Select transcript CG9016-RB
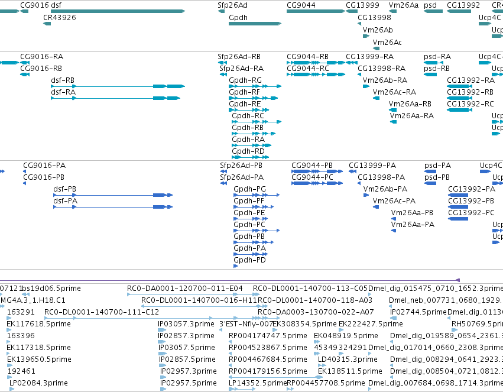The width and height of the screenshot is (503, 392). tap(25, 74)
